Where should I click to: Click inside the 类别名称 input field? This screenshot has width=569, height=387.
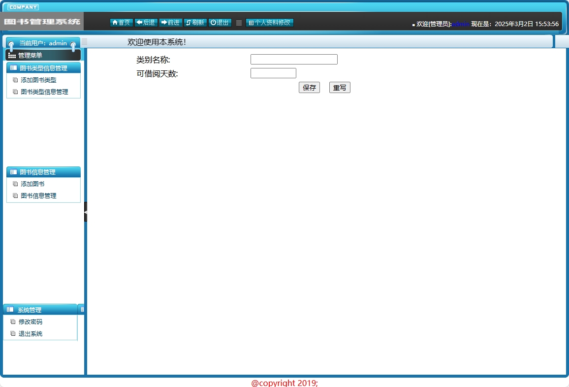pyautogui.click(x=294, y=59)
